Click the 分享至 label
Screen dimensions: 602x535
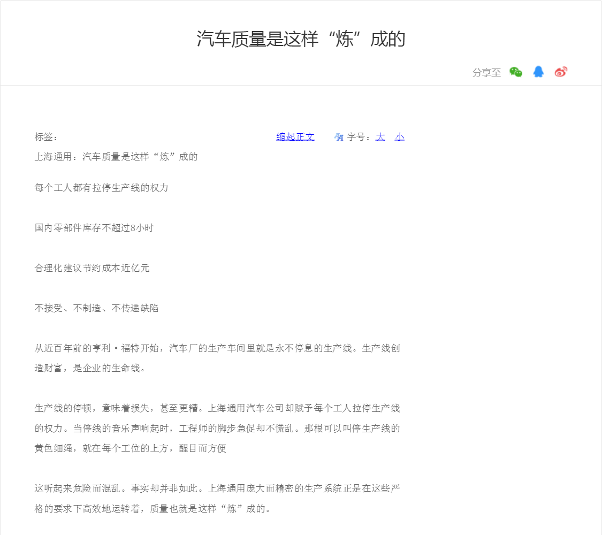point(486,73)
